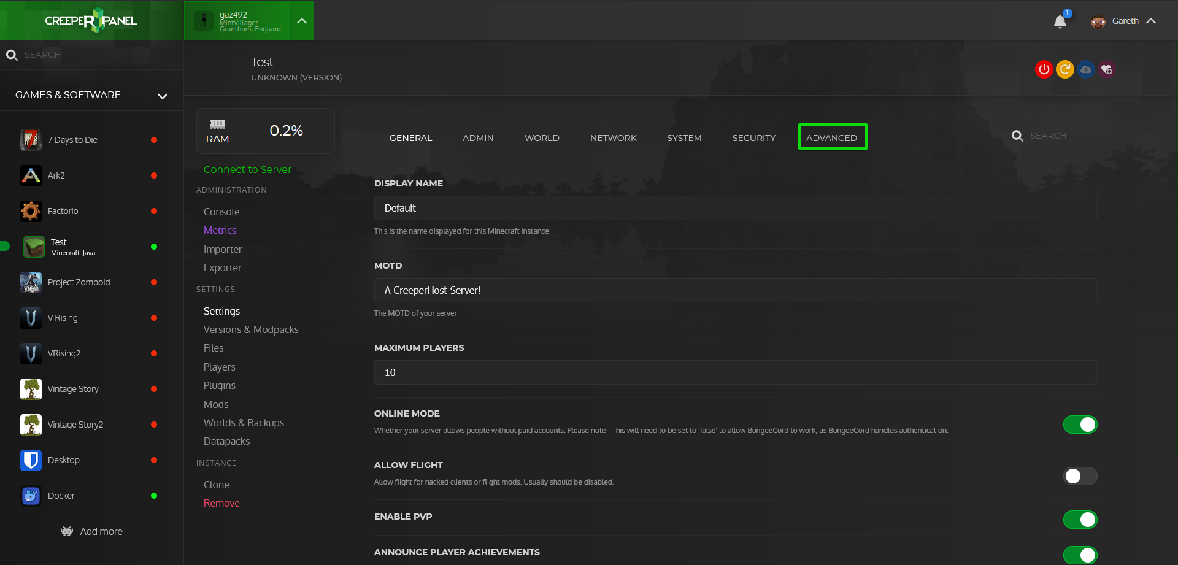The height and width of the screenshot is (565, 1178).
Task: Click the sidebar search magnifier icon
Action: tap(12, 55)
